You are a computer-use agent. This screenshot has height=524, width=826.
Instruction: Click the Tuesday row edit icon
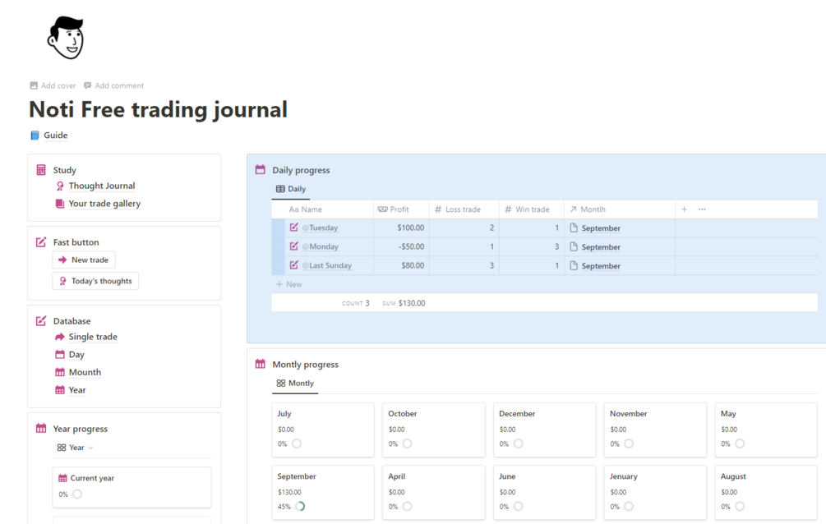point(294,228)
